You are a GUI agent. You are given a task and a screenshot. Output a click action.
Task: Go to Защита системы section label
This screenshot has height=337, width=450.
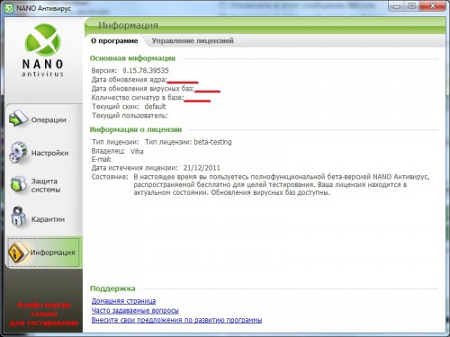46,185
